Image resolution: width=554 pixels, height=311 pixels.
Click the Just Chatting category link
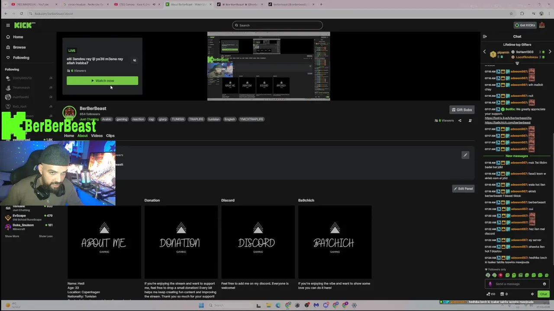[89, 119]
